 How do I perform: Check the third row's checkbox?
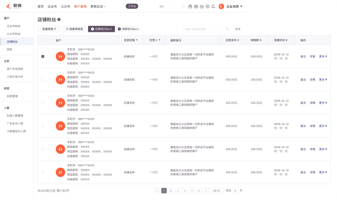tap(43, 103)
